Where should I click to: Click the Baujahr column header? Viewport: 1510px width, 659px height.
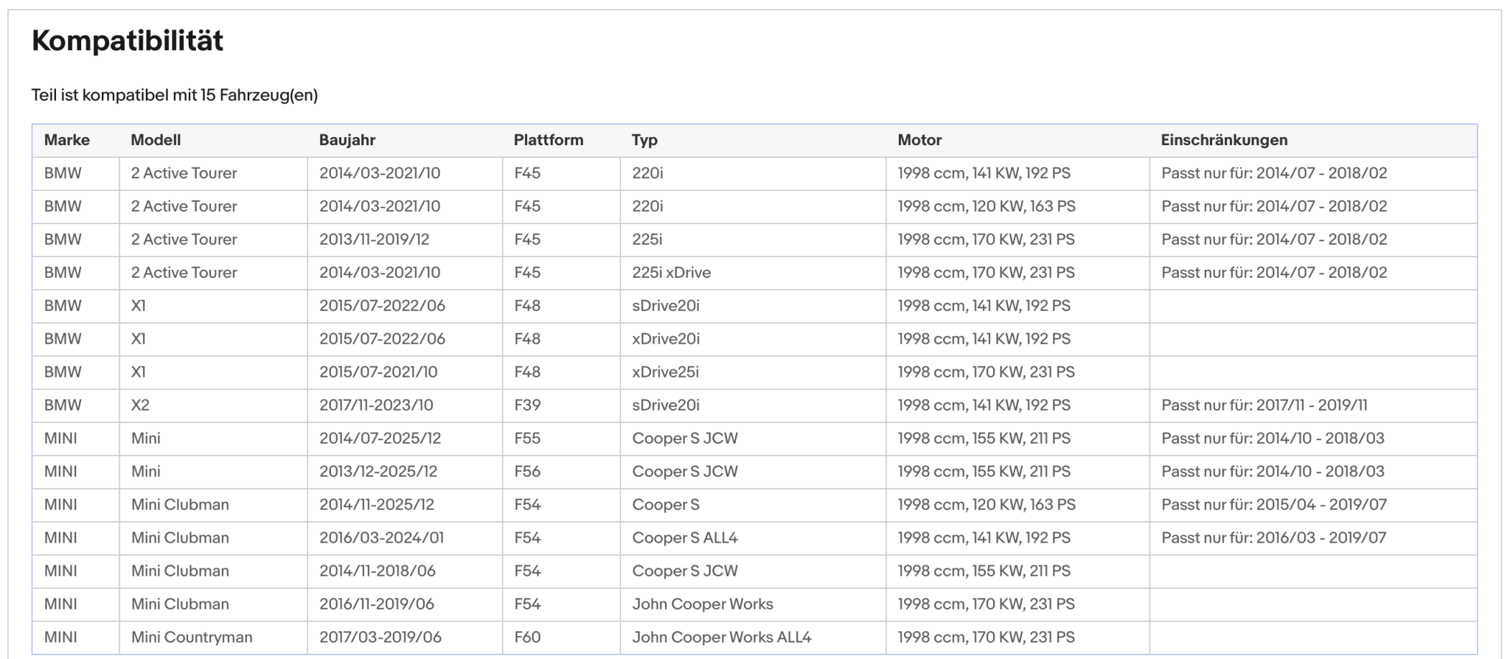coord(347,140)
